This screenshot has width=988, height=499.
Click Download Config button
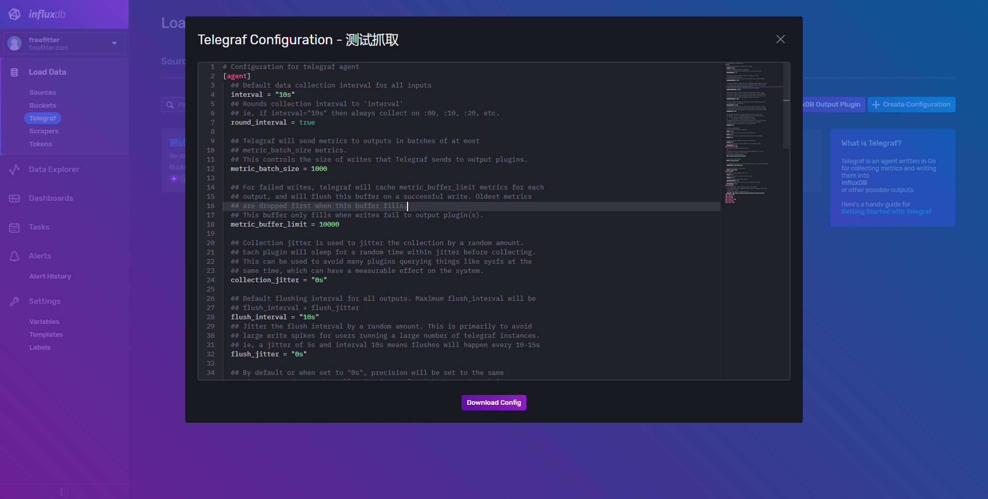click(x=494, y=403)
